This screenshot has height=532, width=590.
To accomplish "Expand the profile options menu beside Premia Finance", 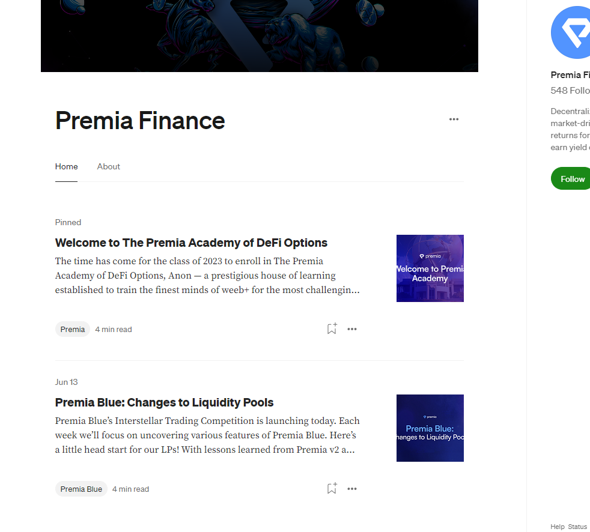I will (454, 119).
